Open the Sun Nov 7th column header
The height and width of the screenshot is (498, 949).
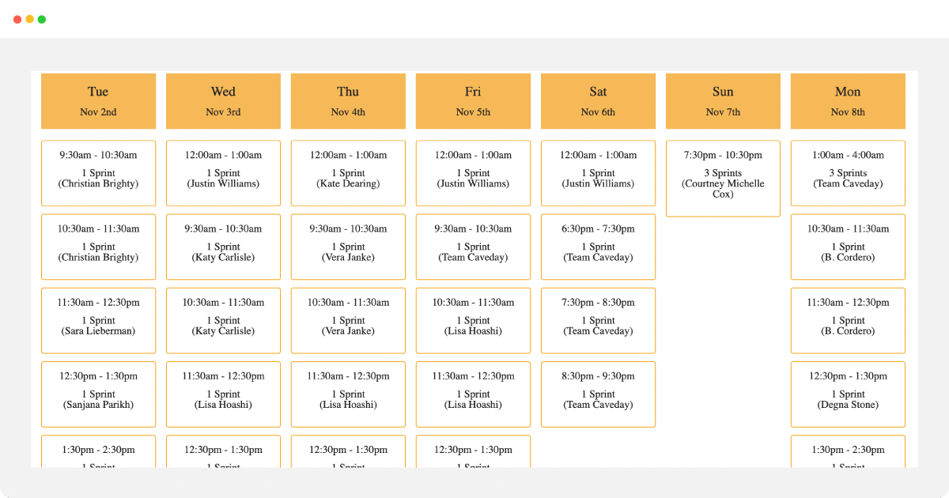[x=723, y=100]
